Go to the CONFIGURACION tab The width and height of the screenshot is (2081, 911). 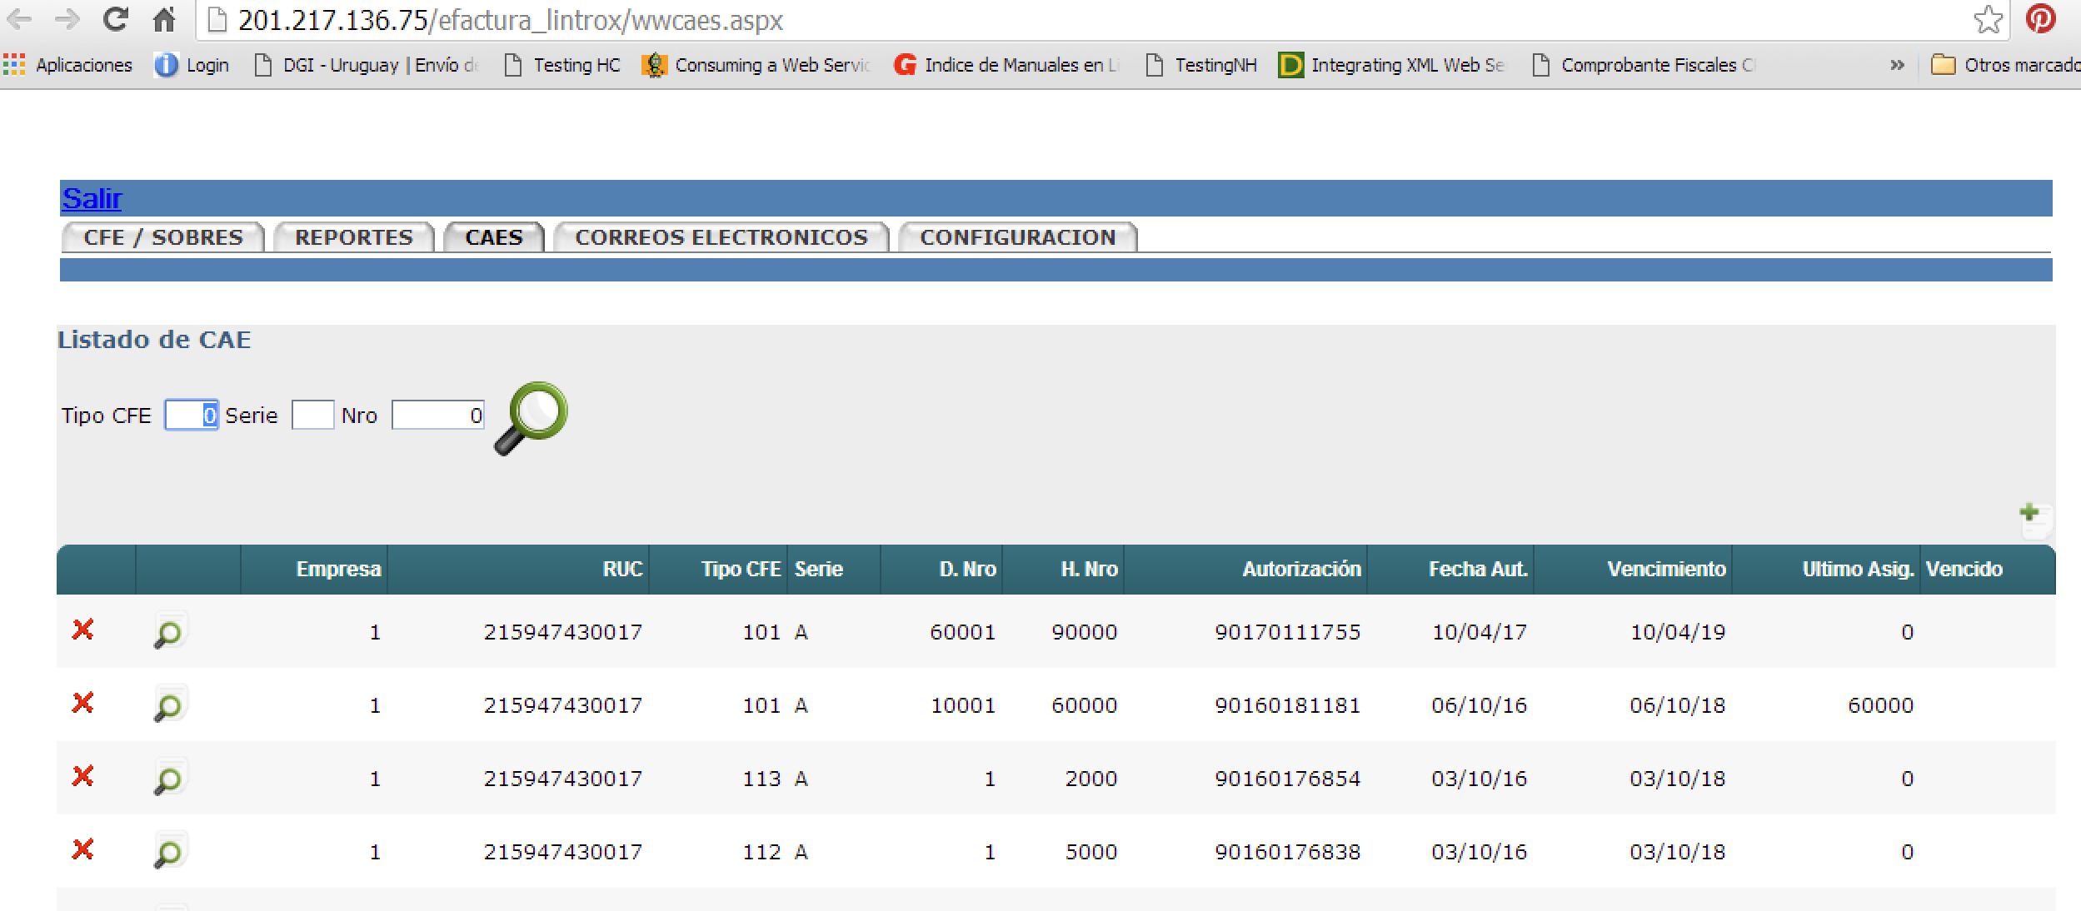pos(1017,237)
